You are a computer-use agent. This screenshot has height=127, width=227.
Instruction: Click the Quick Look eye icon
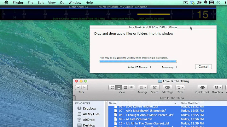(202, 87)
